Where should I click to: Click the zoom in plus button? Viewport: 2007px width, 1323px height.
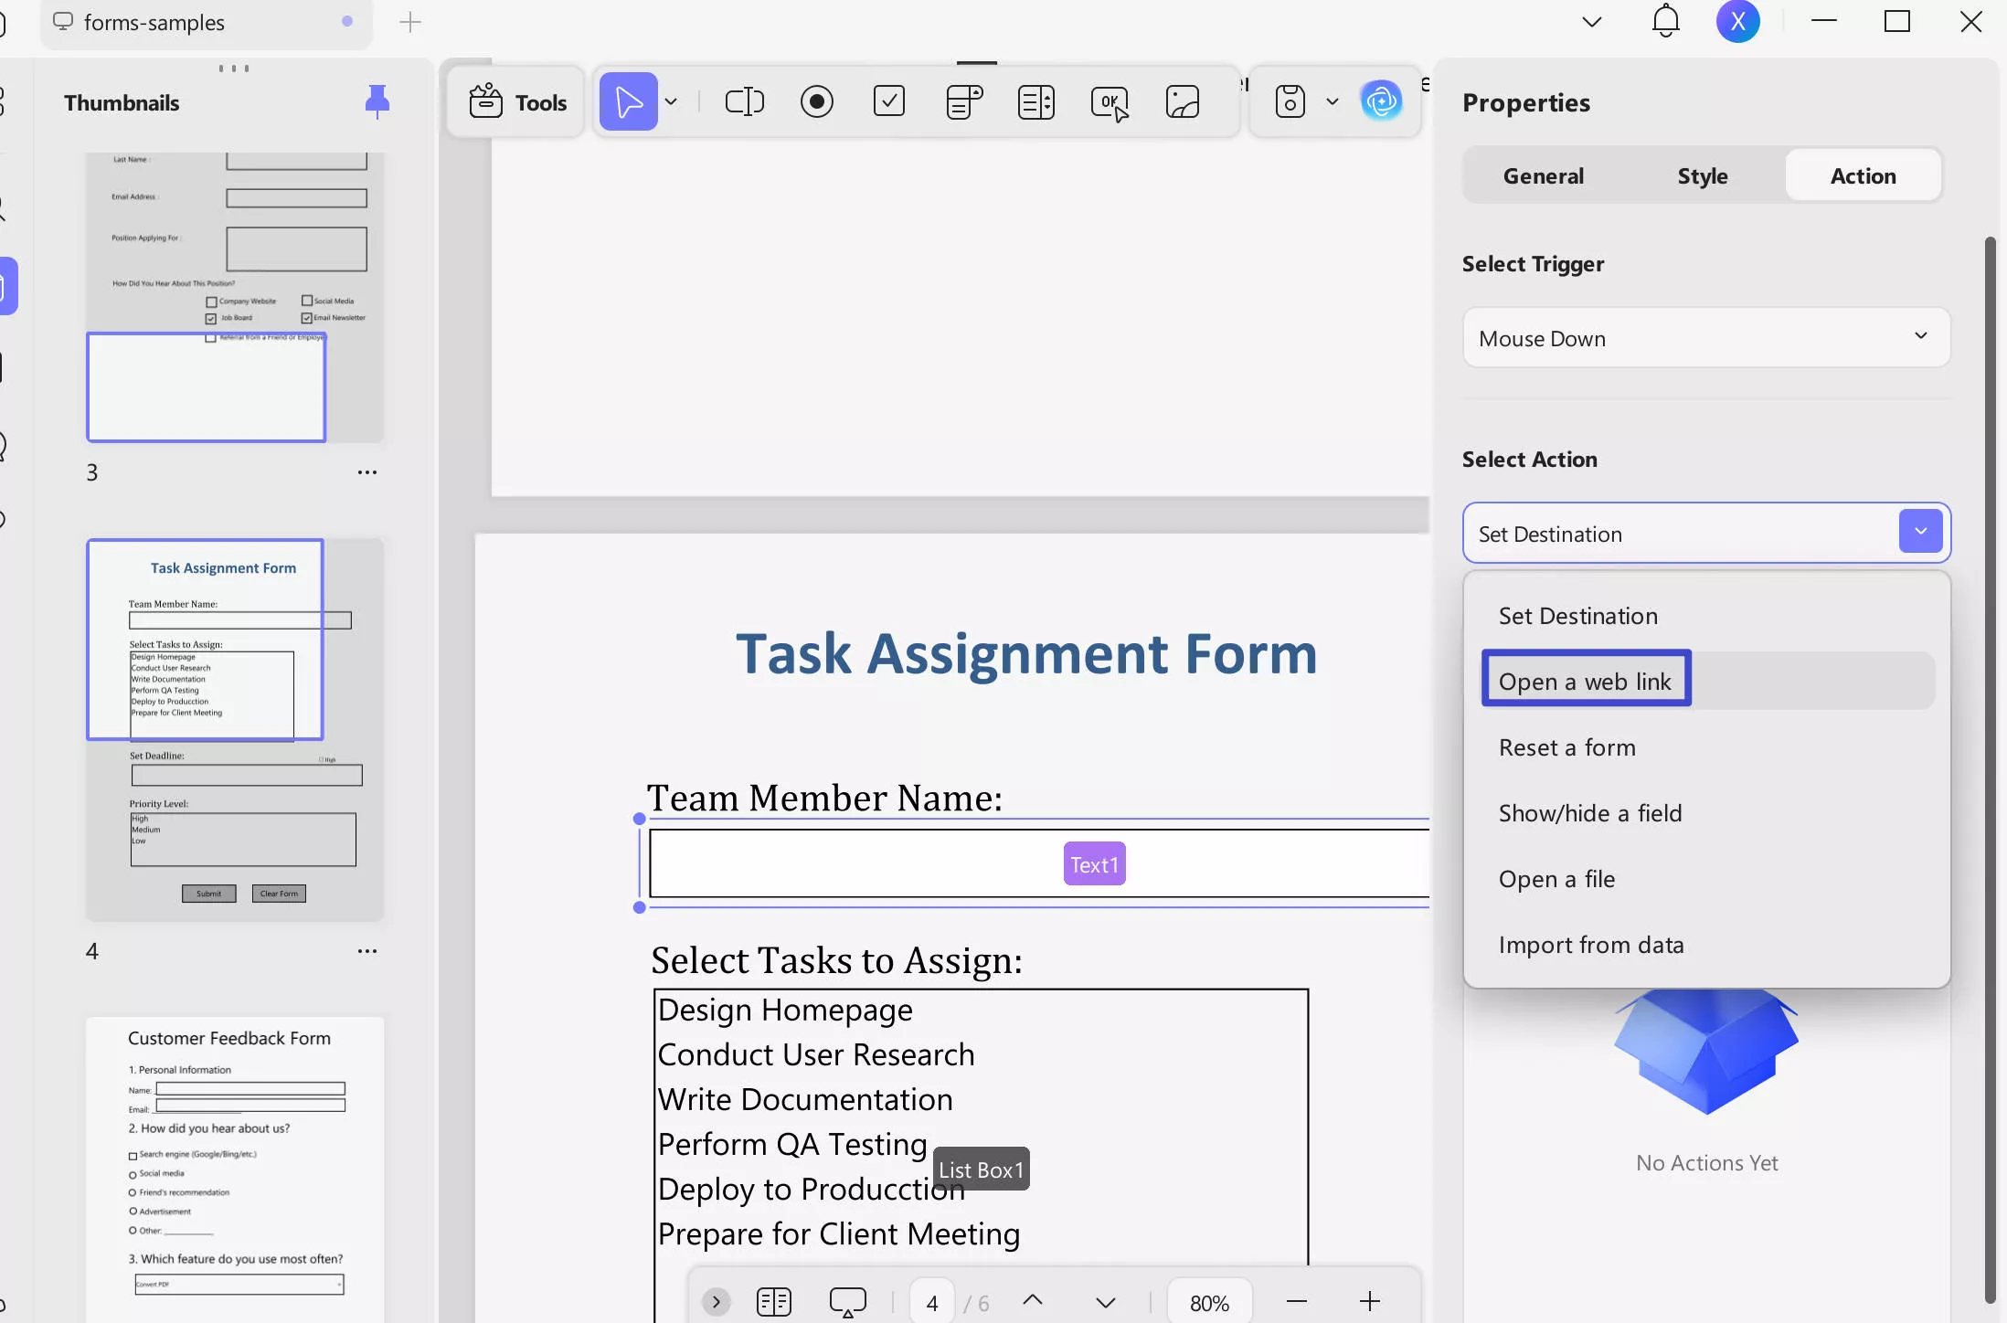pos(1369,1301)
